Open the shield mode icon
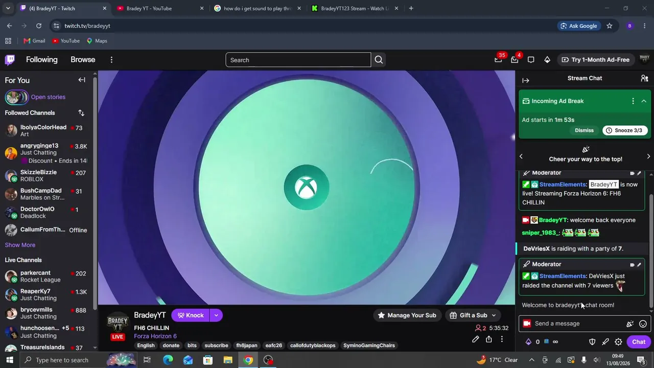Viewport: 654px width, 368px height. point(592,342)
